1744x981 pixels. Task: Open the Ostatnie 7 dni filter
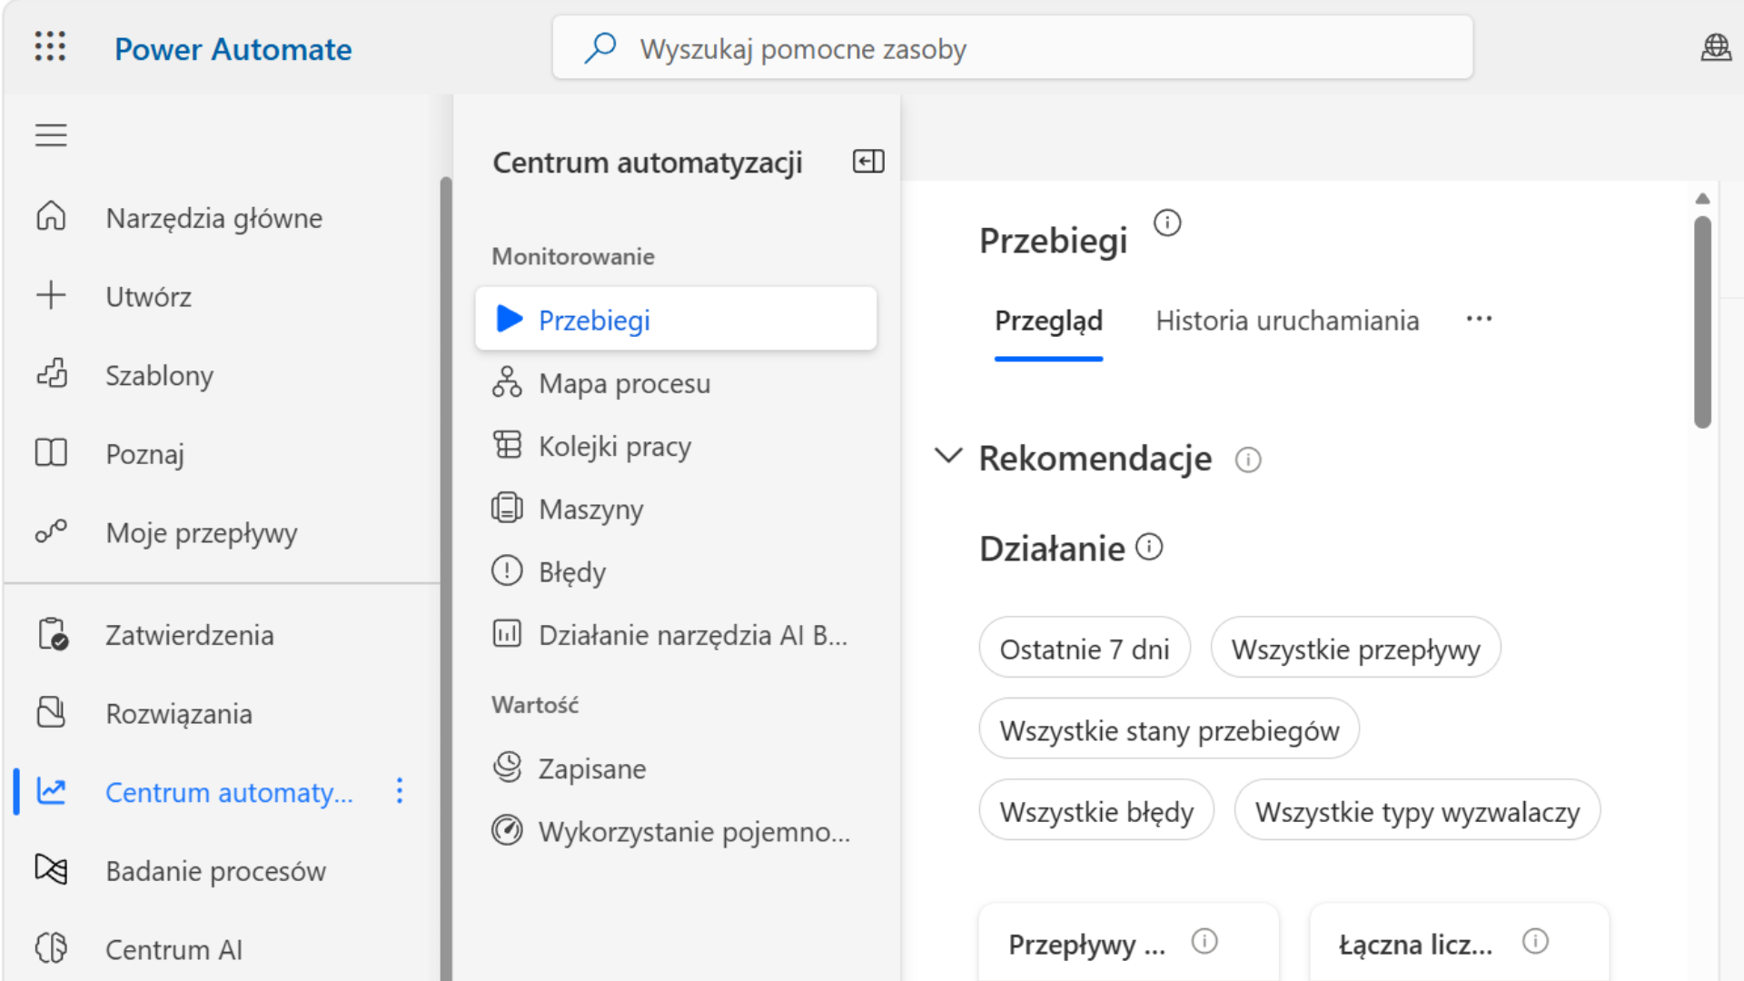click(x=1085, y=649)
